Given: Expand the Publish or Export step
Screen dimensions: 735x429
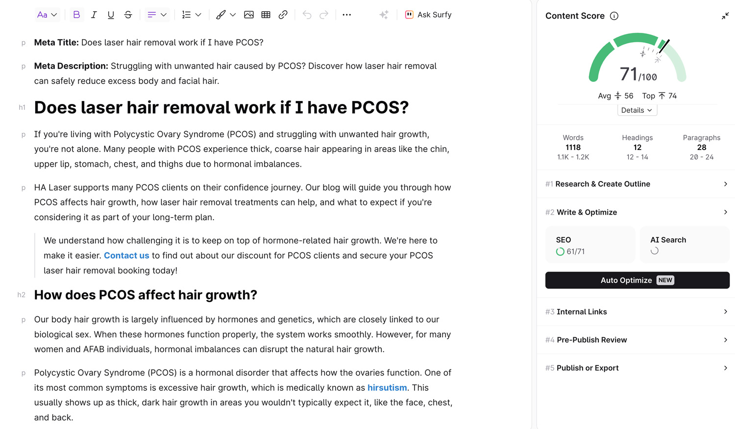Looking at the screenshot, I should 637,368.
